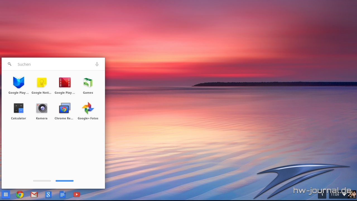
Task: Click the magnifier icon in the launcher
Action: coord(9,64)
